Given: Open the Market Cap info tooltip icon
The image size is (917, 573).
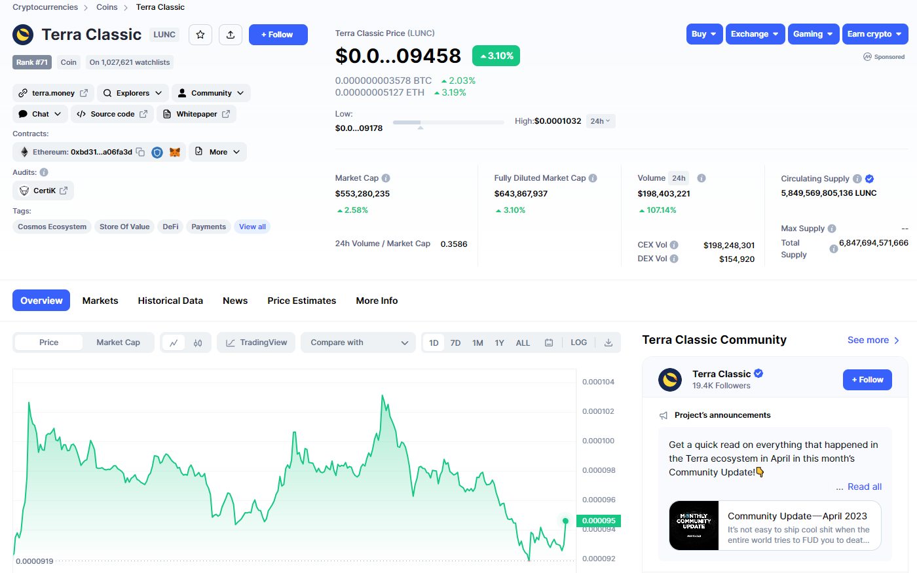Looking at the screenshot, I should click(386, 178).
